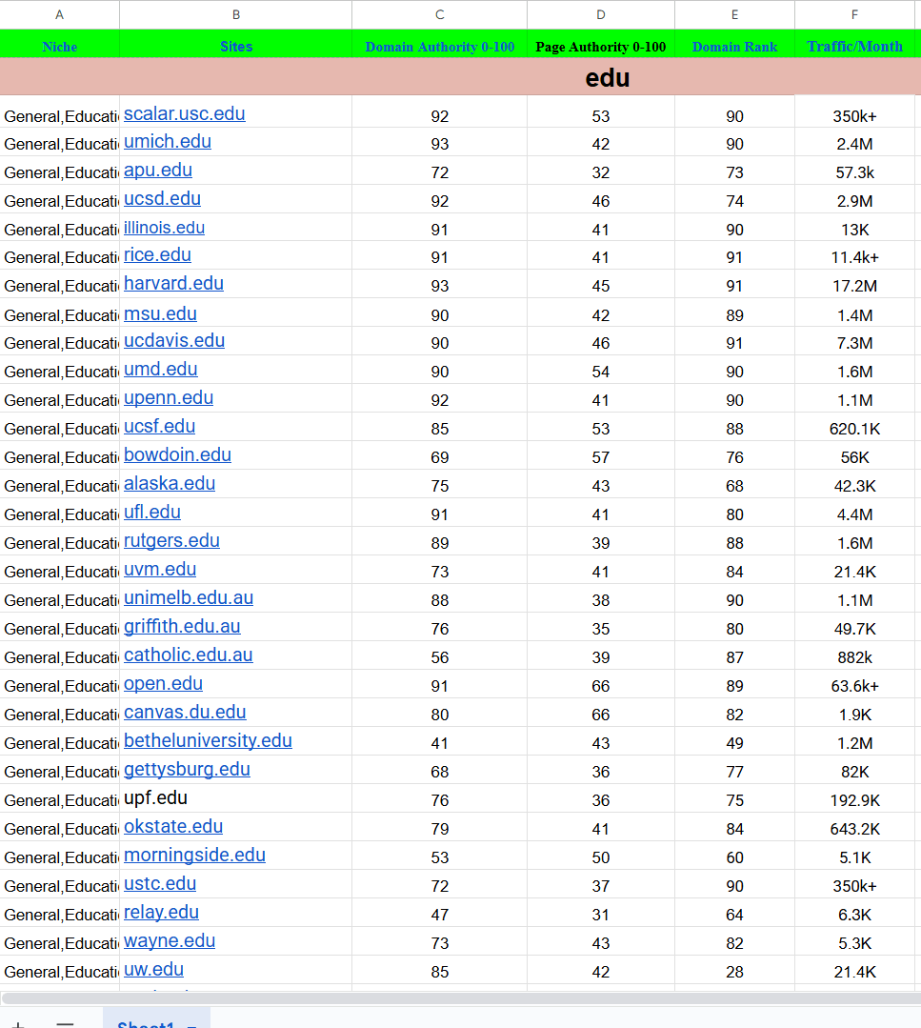Select column D header
Image resolution: width=921 pixels, height=1028 pixels.
click(x=601, y=14)
